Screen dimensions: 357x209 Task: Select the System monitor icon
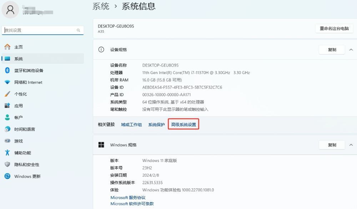coord(7,59)
